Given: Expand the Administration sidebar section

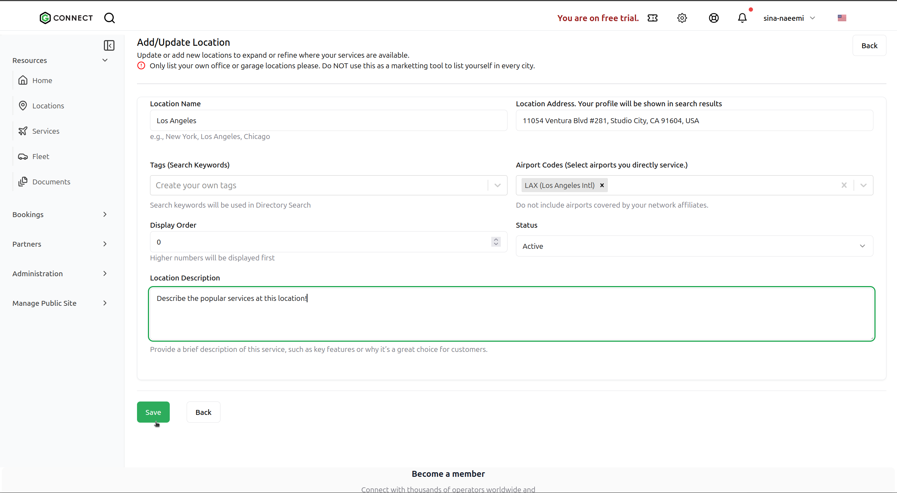Looking at the screenshot, I should click(x=60, y=274).
